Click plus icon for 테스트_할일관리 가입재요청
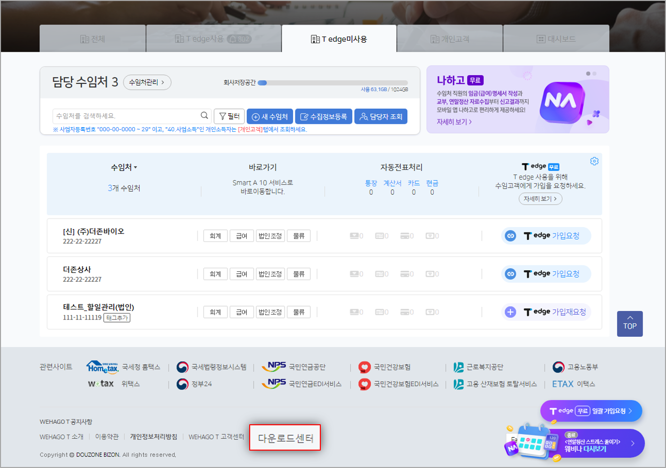 510,312
